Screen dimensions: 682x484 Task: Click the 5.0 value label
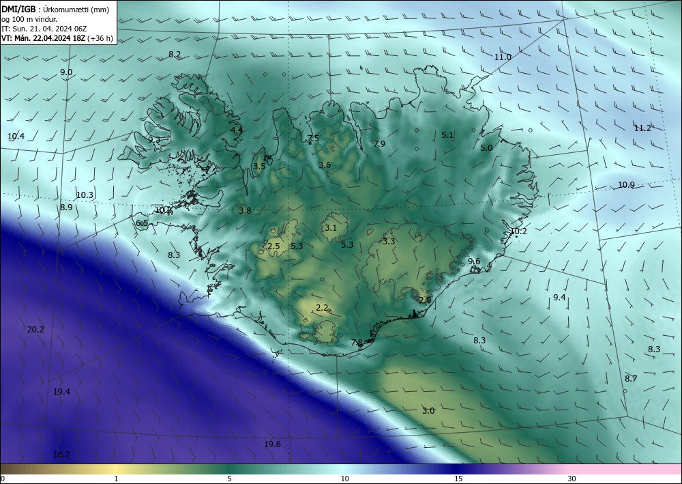click(486, 148)
